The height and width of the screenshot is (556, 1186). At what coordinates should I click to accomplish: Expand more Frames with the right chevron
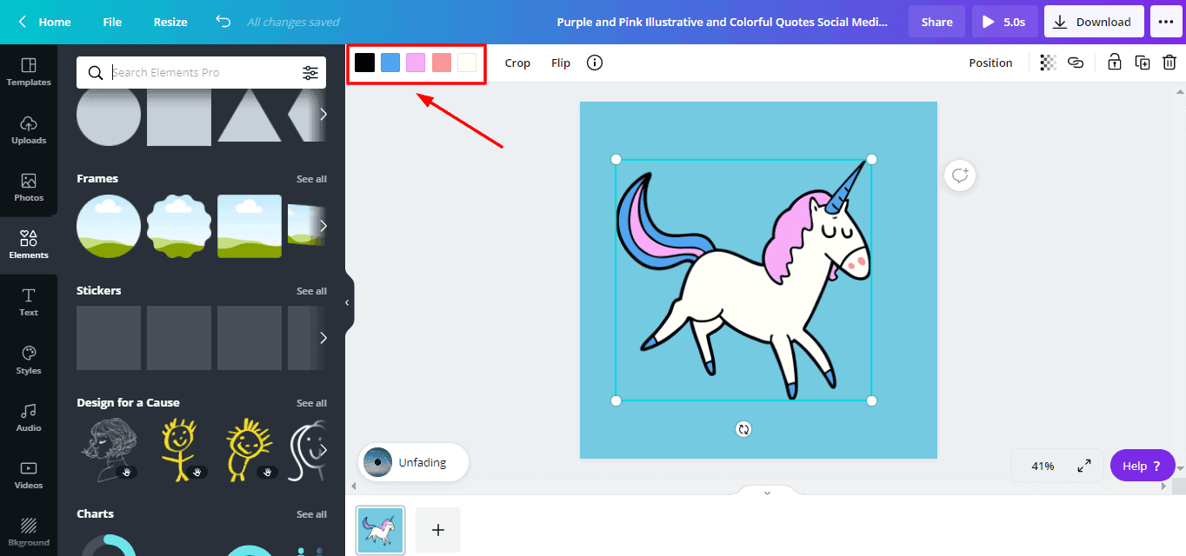(x=323, y=226)
